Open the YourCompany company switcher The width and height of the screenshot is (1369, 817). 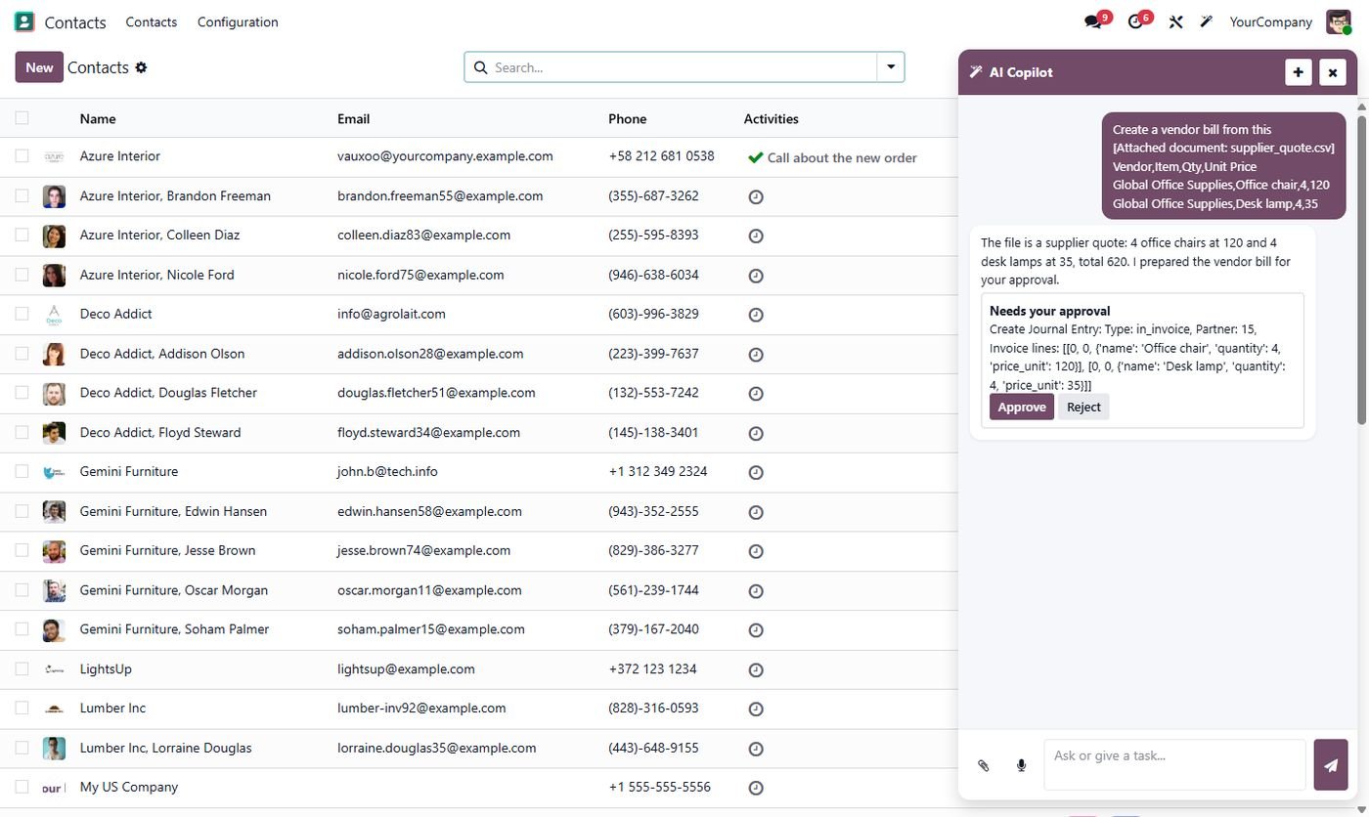coord(1270,21)
